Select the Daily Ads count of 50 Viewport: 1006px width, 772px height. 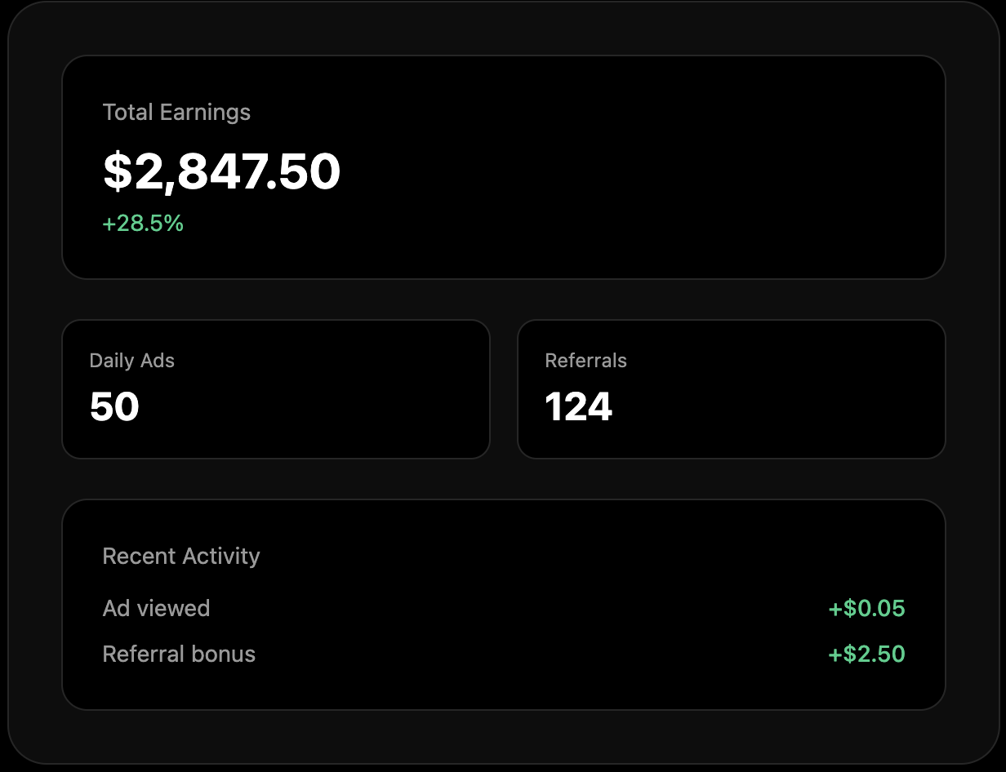(114, 406)
